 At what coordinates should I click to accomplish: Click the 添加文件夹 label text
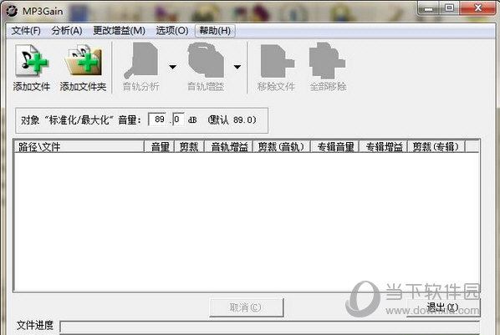click(x=83, y=86)
